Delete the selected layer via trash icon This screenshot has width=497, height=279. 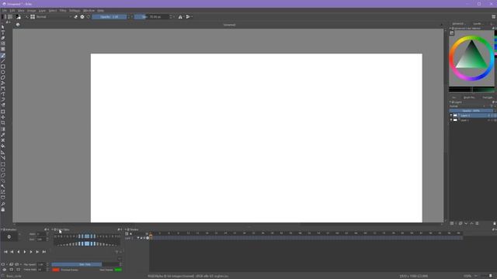point(494,223)
